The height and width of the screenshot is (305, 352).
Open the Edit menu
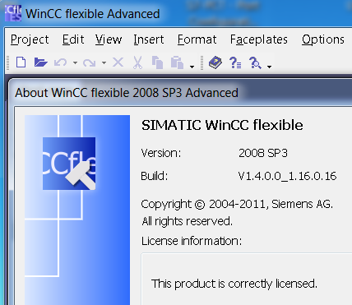click(x=73, y=39)
